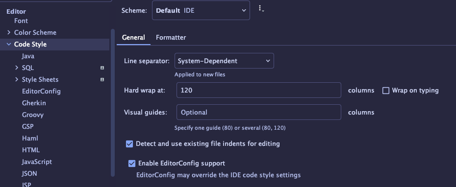Click the settings tree scrollbar
Image resolution: width=456 pixels, height=187 pixels.
(113, 102)
